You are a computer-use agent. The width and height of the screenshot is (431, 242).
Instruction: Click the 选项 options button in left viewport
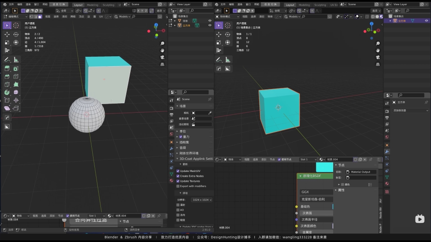[x=160, y=11]
